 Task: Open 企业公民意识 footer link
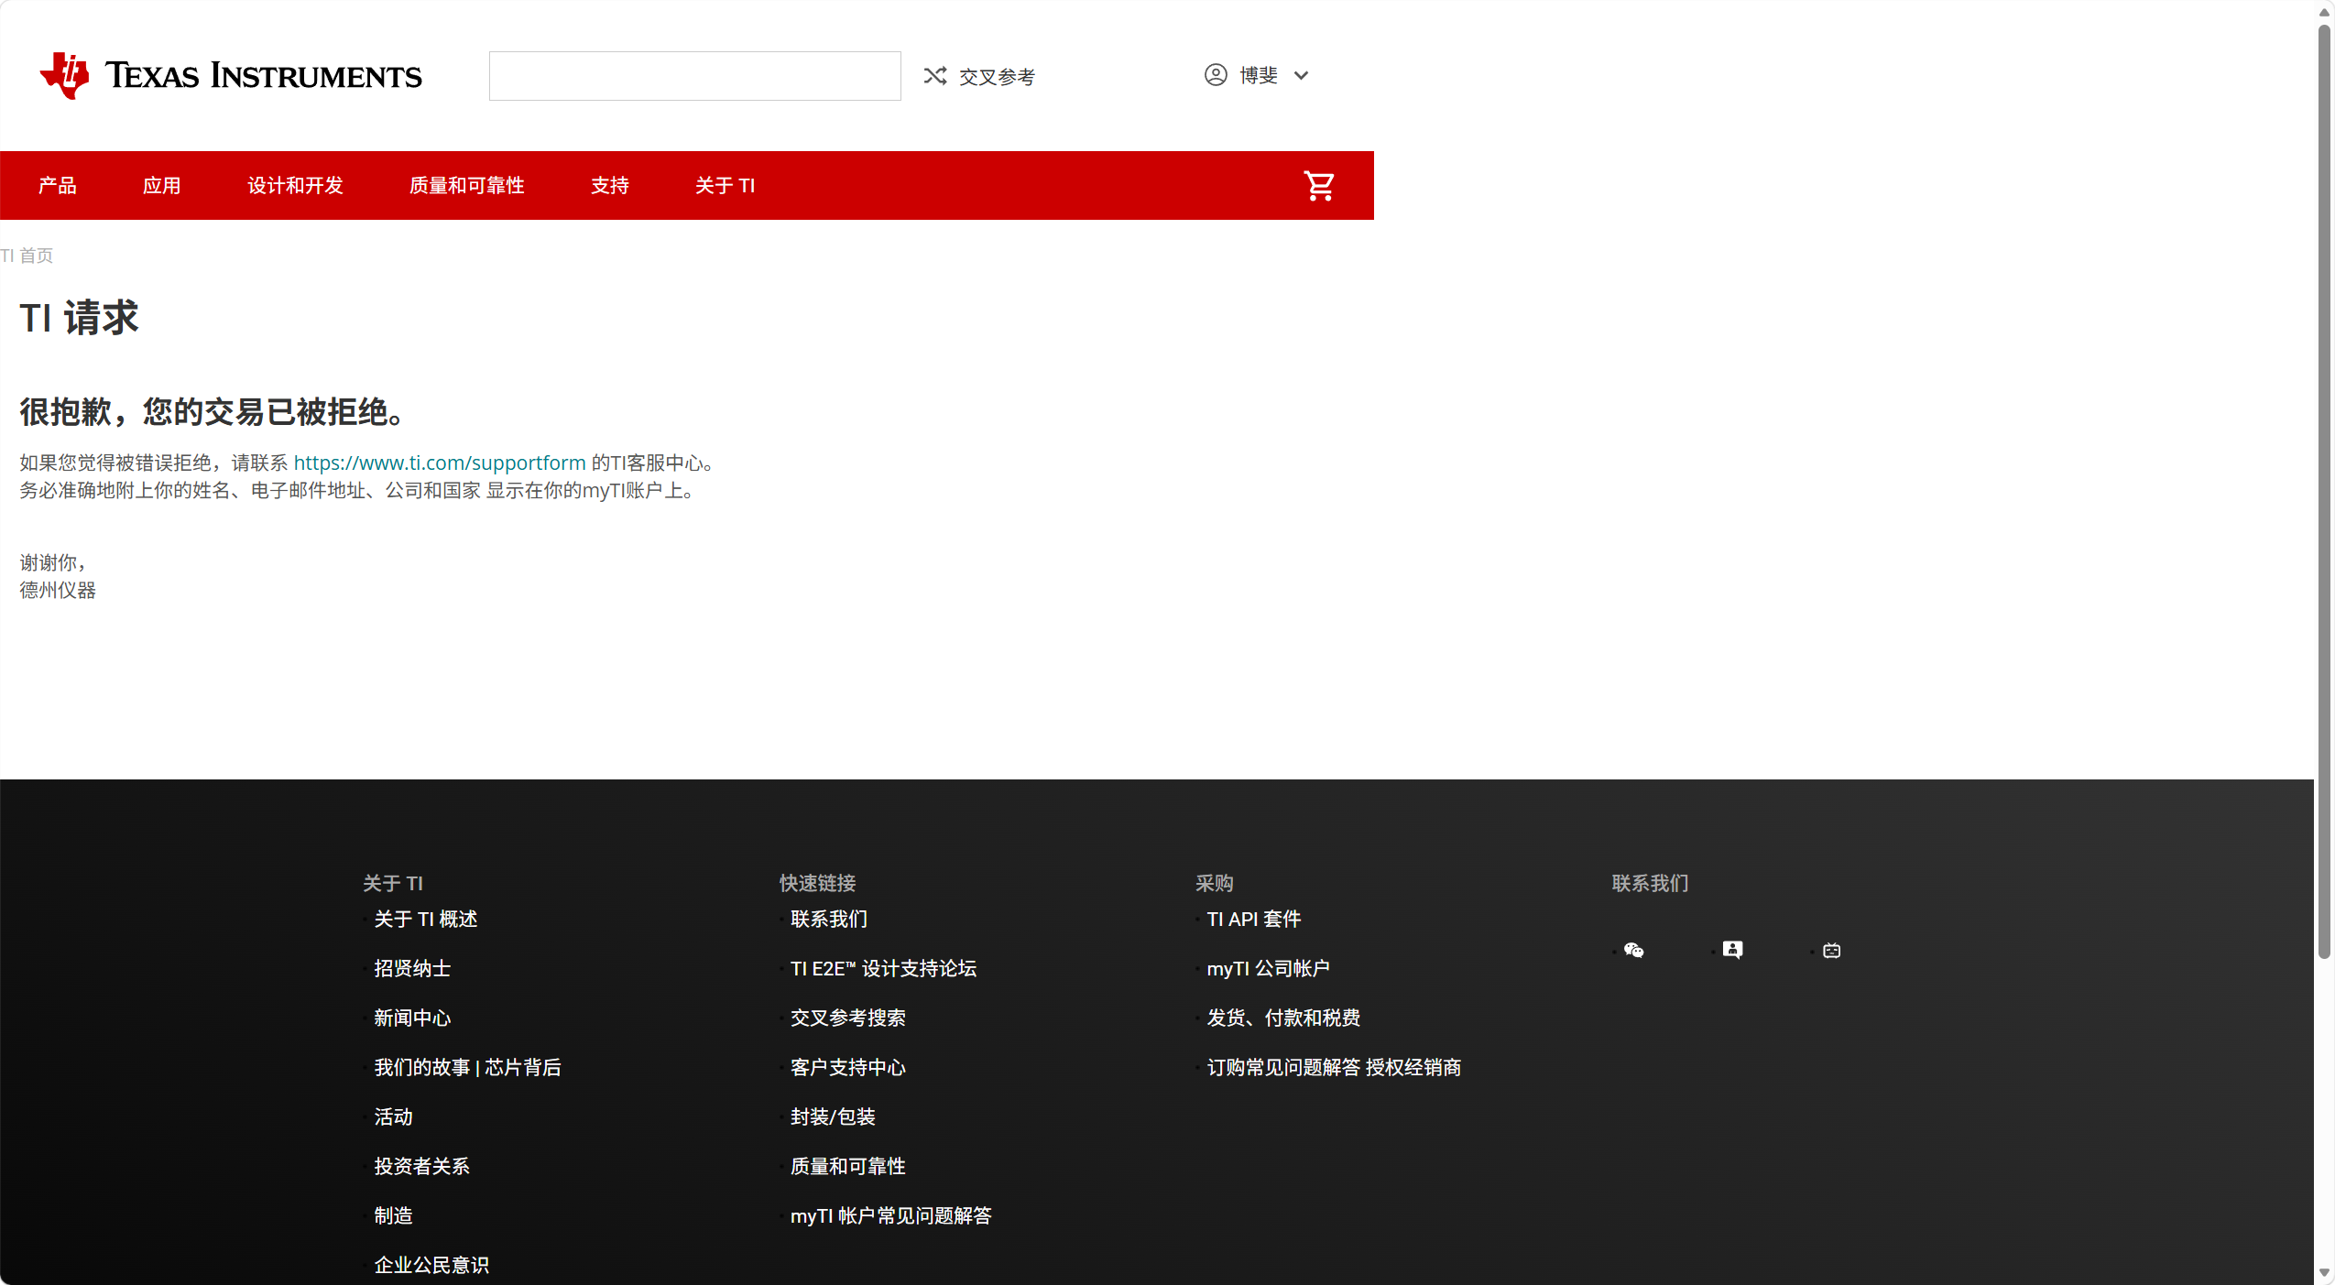431,1266
